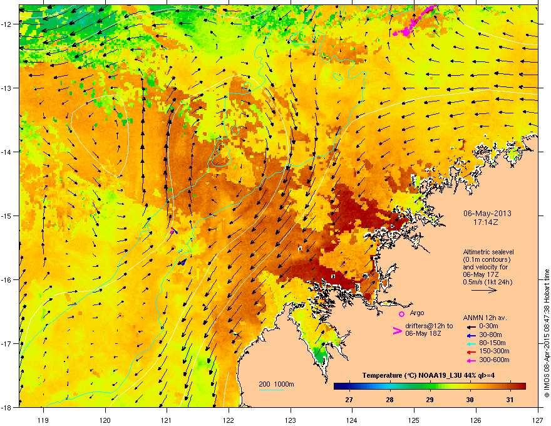Click the '150-300m' depth label
Viewport: 551px width, 426px height.
(494, 351)
